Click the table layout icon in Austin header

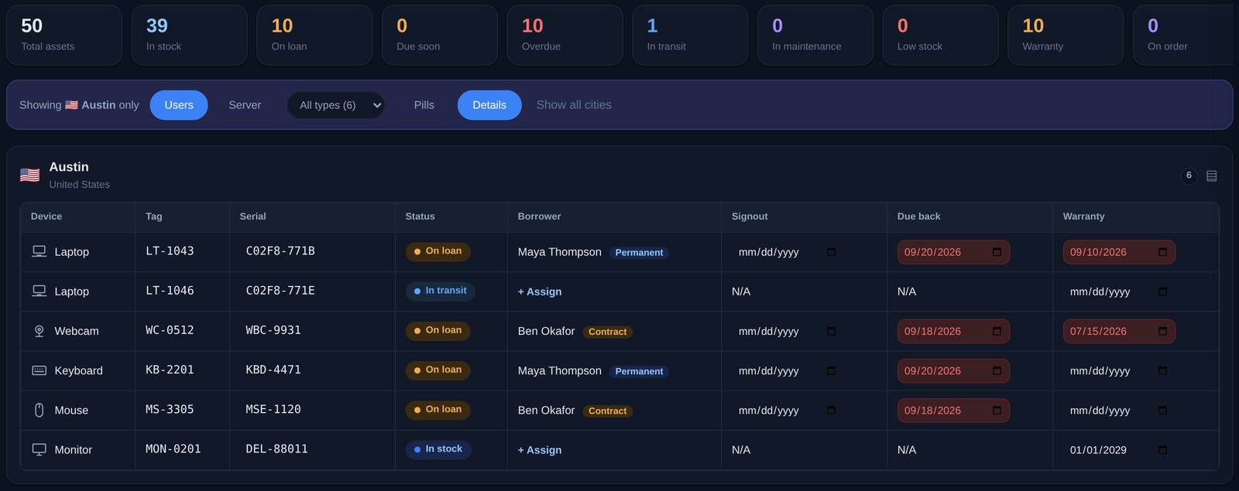point(1212,176)
